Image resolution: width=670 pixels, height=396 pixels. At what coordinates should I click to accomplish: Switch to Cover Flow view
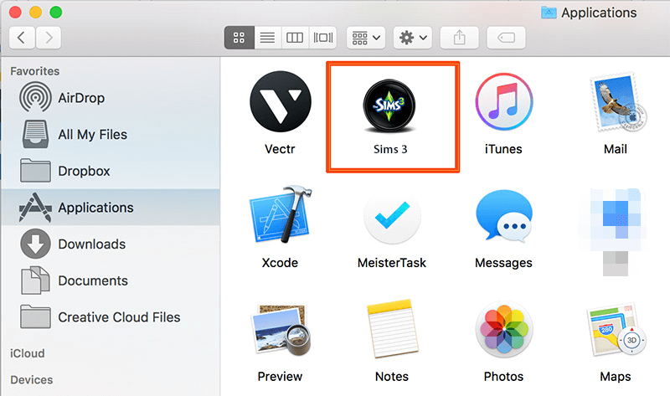tap(322, 38)
